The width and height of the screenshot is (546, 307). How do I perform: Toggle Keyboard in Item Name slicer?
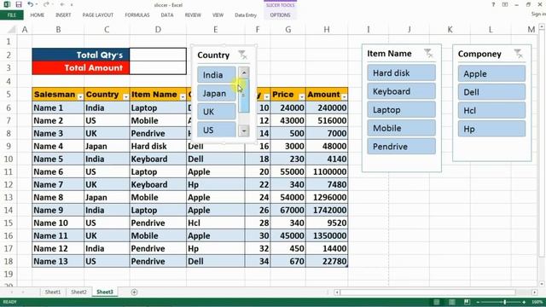(401, 91)
